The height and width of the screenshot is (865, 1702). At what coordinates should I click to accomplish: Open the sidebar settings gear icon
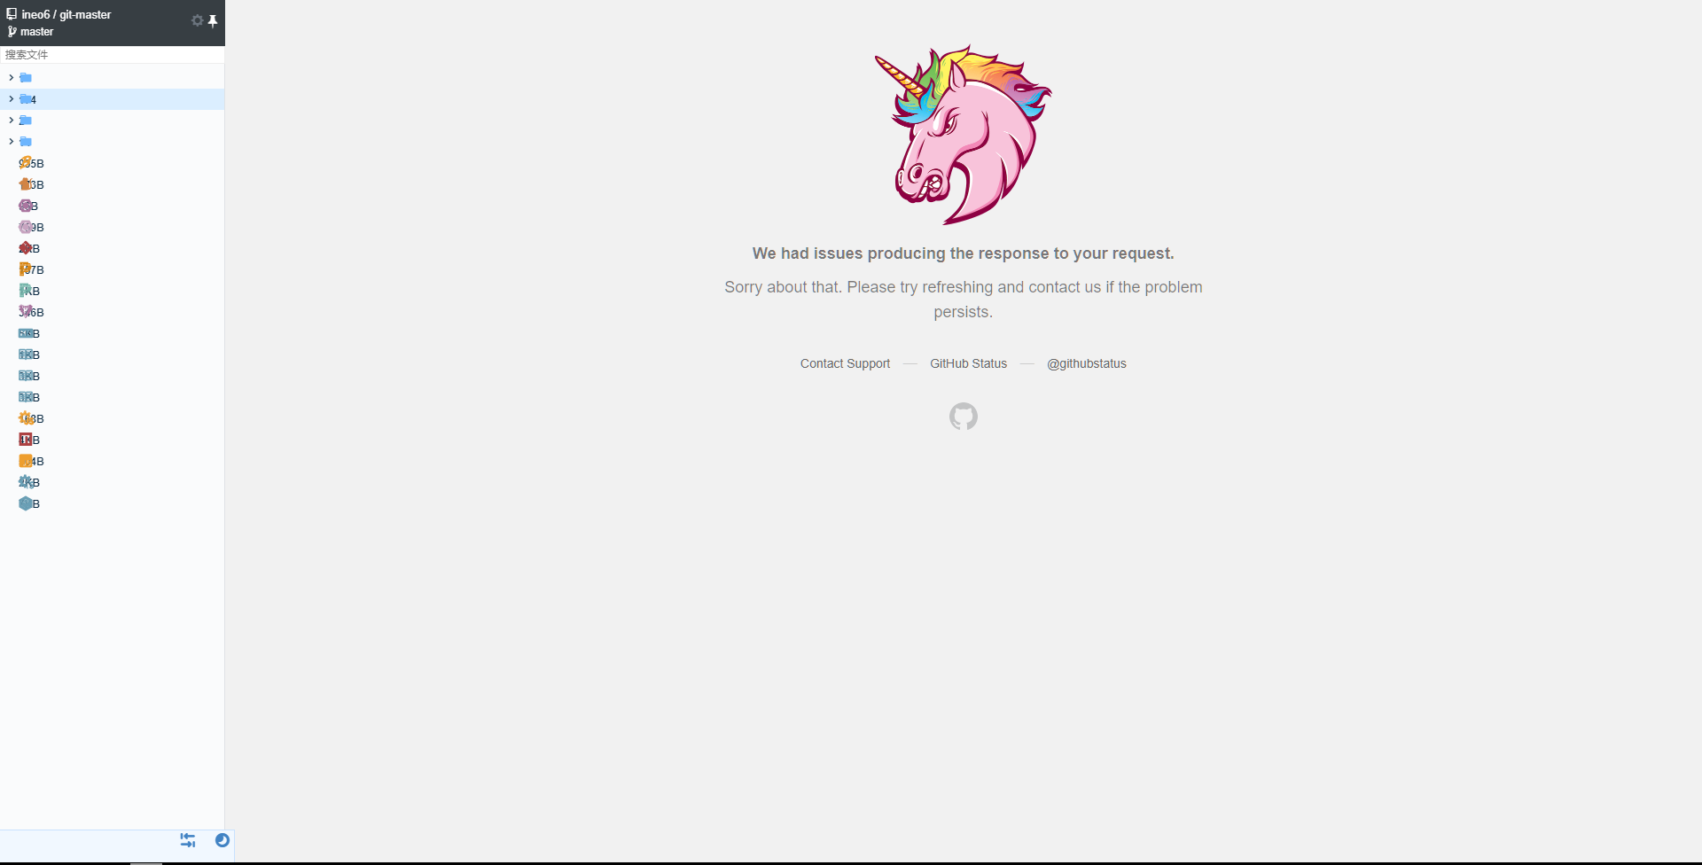pyautogui.click(x=197, y=20)
